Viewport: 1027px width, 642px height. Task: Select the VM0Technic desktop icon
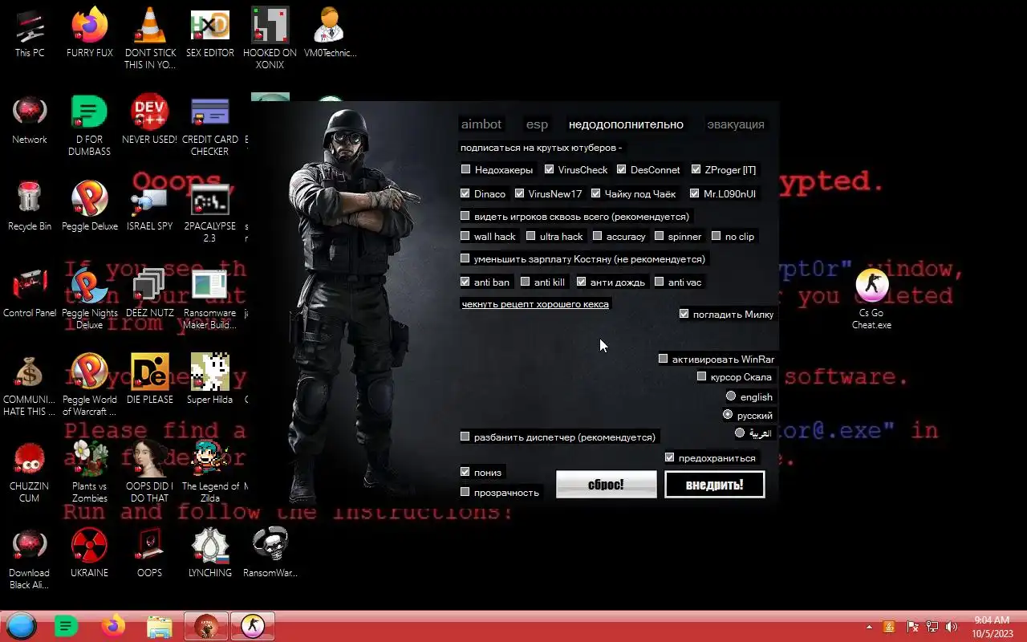click(x=330, y=34)
